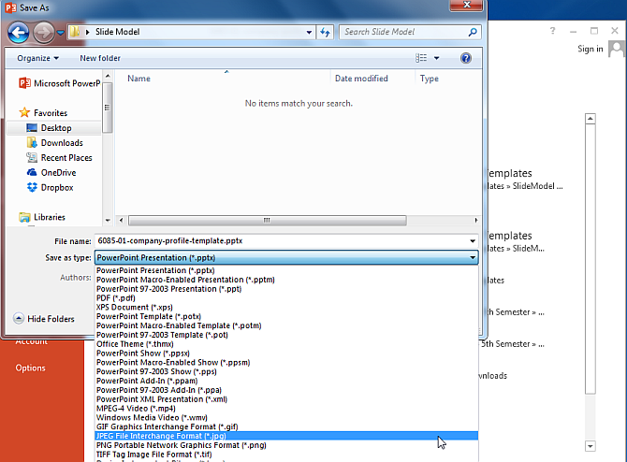
Task: Click the Hide Folders button
Action: (44, 319)
